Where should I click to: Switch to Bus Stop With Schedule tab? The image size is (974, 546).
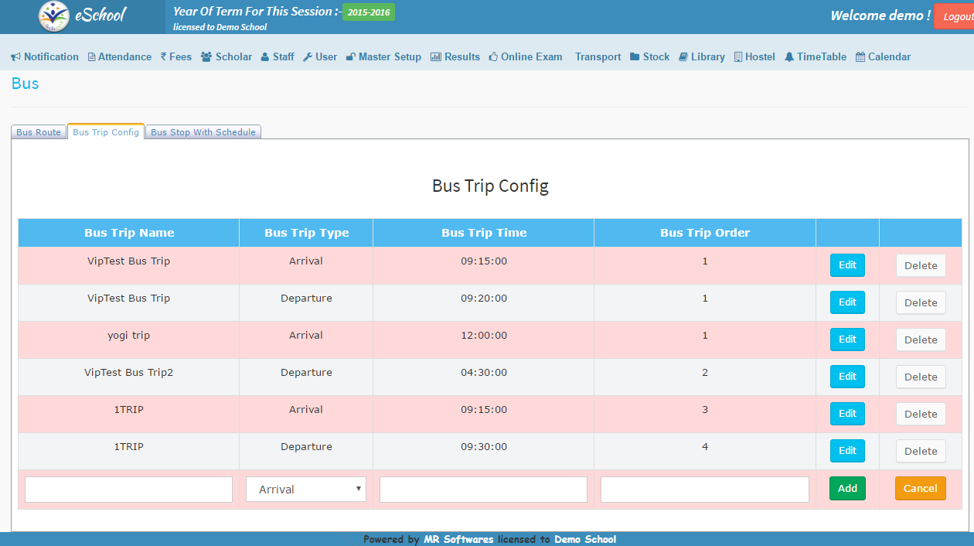point(203,132)
